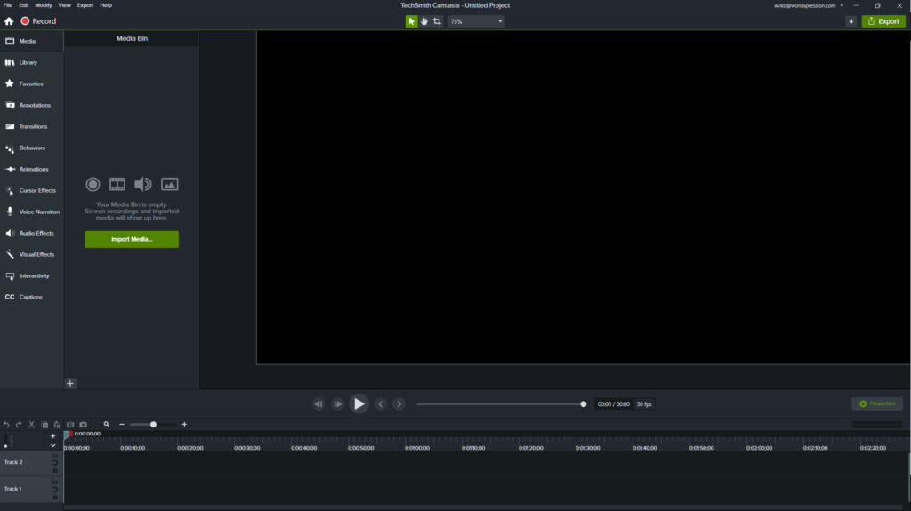The width and height of the screenshot is (911, 511).
Task: Open the Modify menu
Action: pos(44,5)
